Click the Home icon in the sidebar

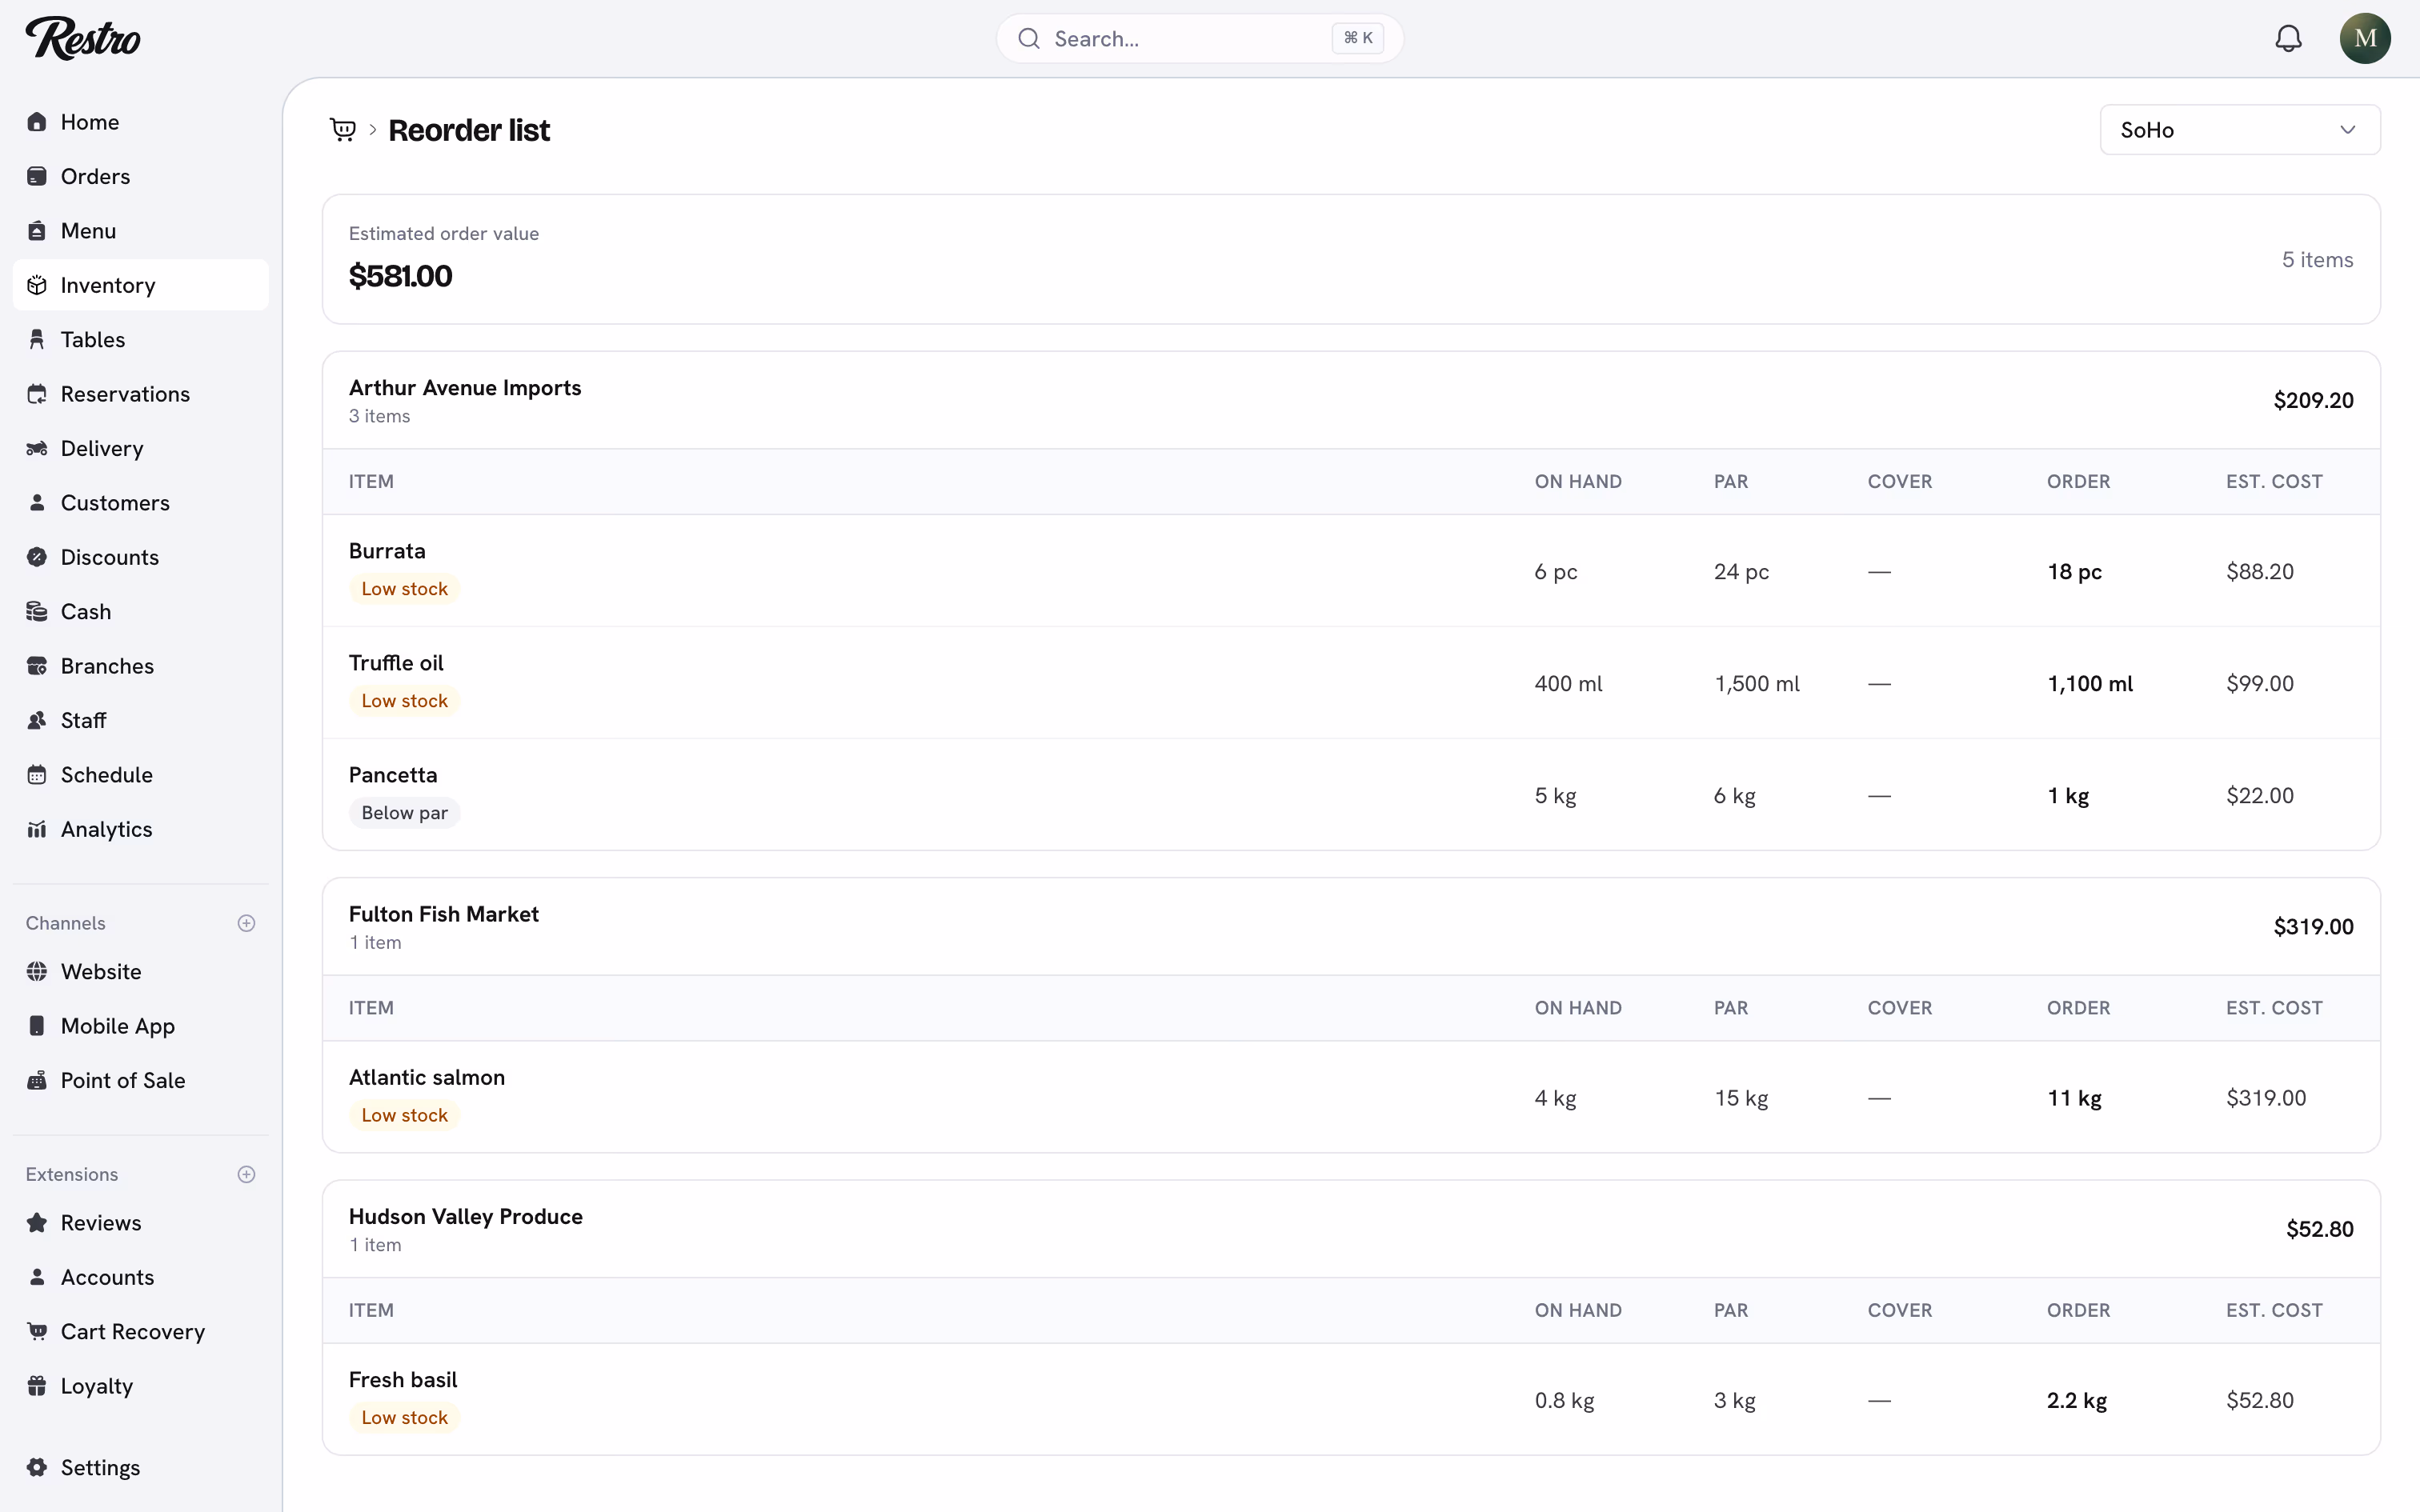37,122
